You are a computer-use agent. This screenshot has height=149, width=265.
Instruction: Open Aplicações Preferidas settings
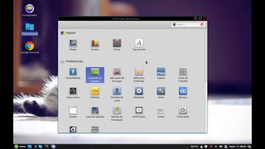click(139, 75)
